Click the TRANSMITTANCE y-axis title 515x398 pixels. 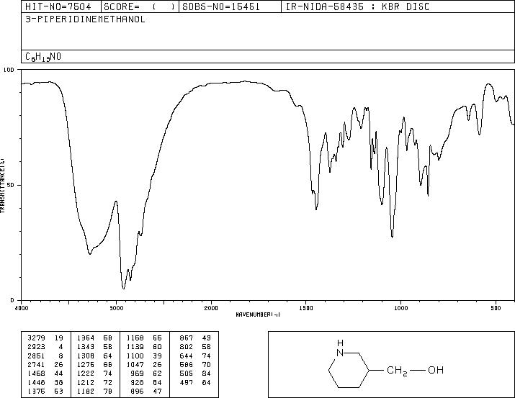tap(2, 185)
